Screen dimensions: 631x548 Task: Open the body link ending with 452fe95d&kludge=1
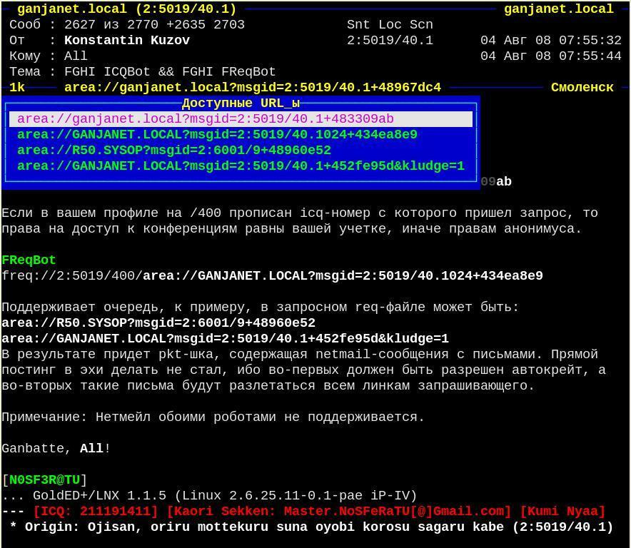tap(225, 339)
